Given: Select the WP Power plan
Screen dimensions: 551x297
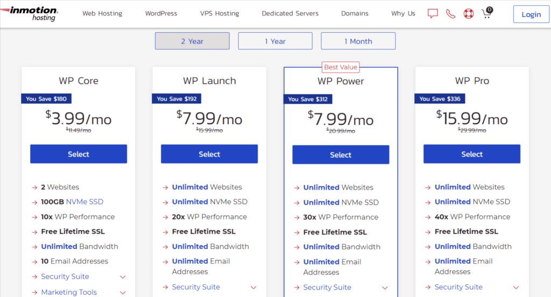Looking at the screenshot, I should [x=341, y=154].
